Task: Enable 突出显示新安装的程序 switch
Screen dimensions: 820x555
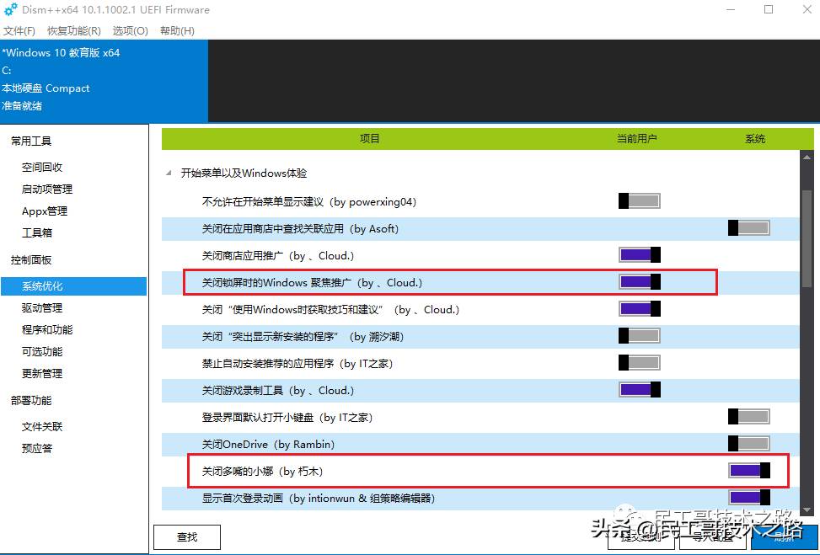Action: coord(639,336)
